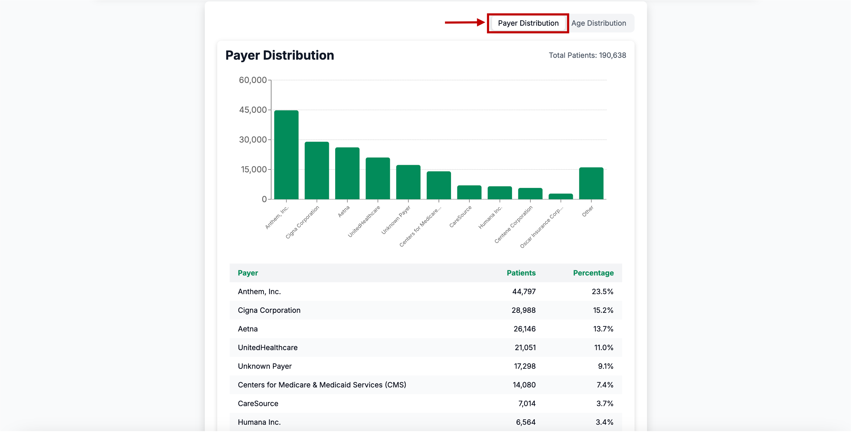Image resolution: width=852 pixels, height=432 pixels.
Task: Switch to the Age Distribution tab
Action: [x=598, y=23]
